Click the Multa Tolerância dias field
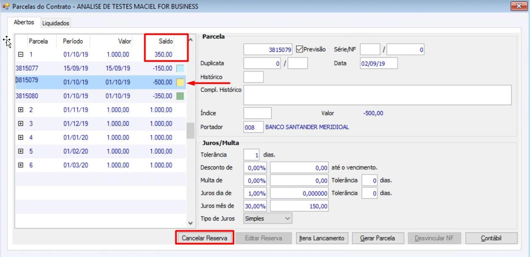Image resolution: width=531 pixels, height=257 pixels. 369,180
